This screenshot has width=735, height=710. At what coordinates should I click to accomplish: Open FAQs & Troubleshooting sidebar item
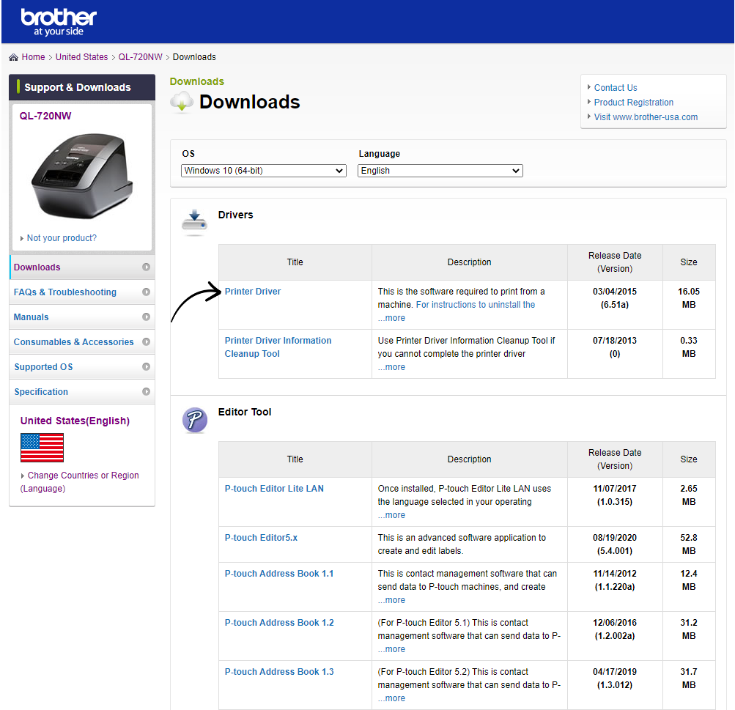(x=65, y=292)
